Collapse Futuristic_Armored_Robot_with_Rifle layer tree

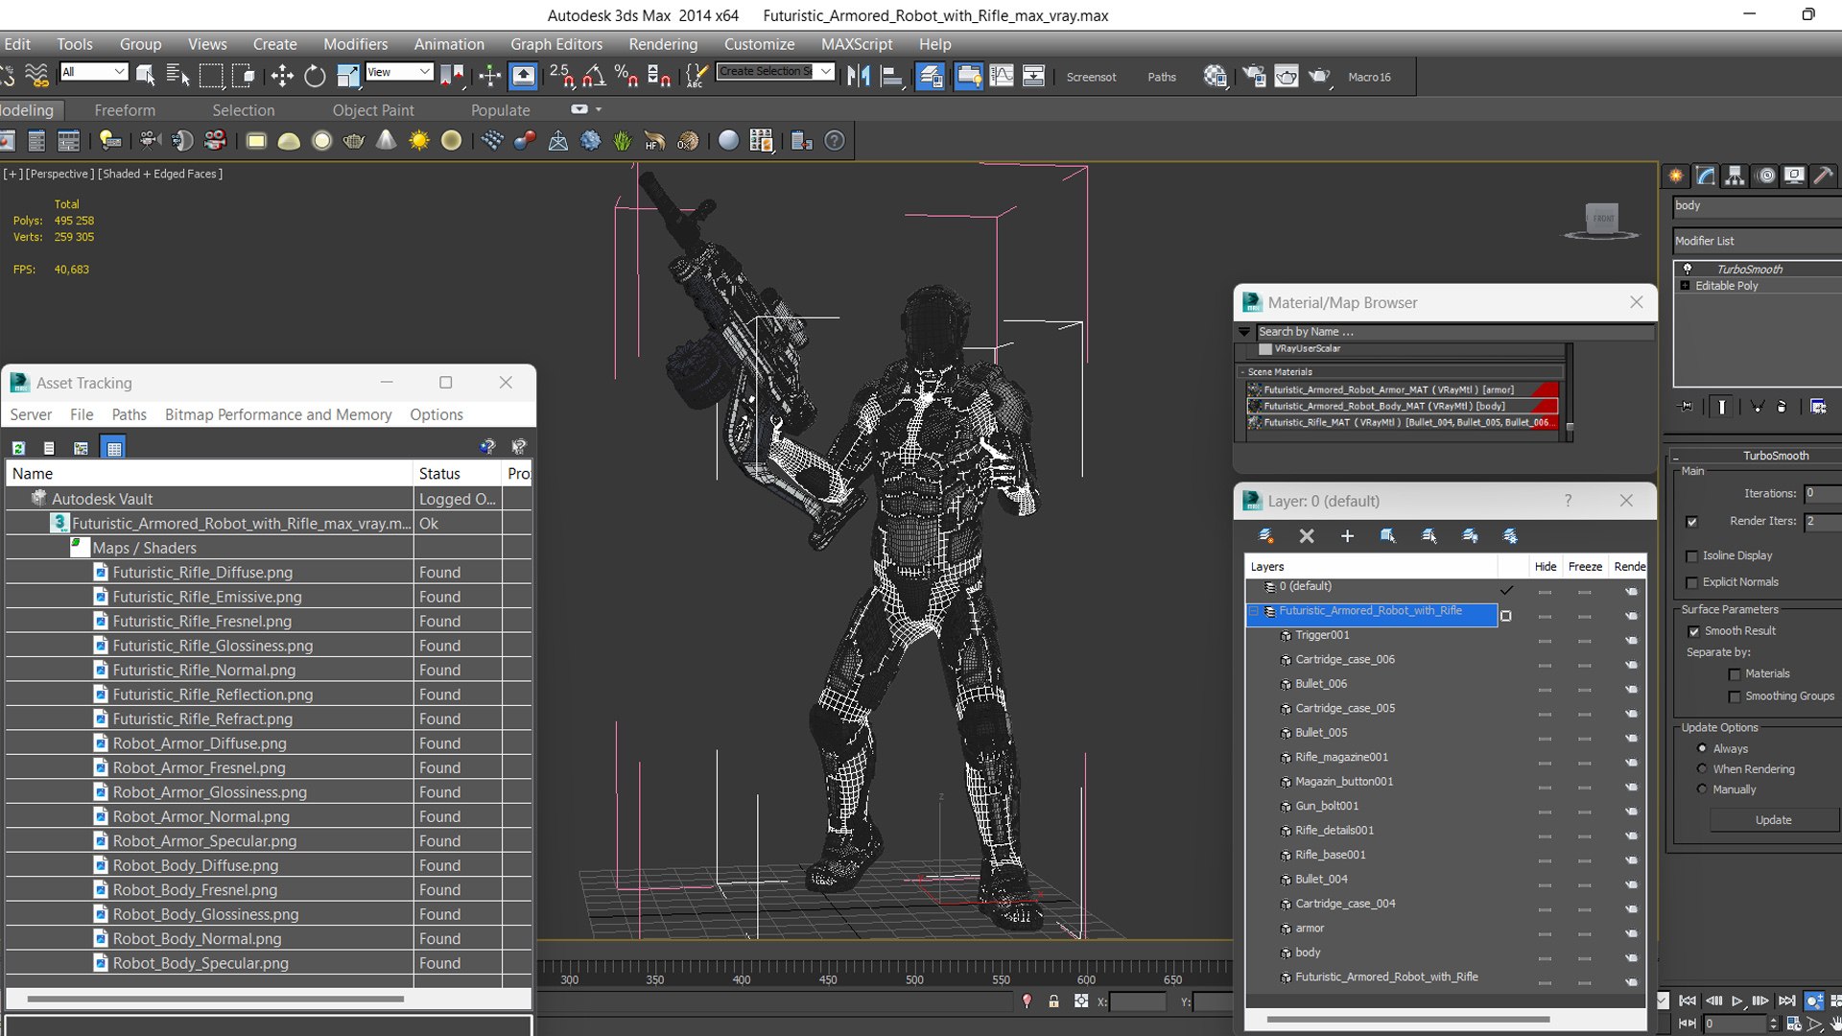click(1253, 611)
